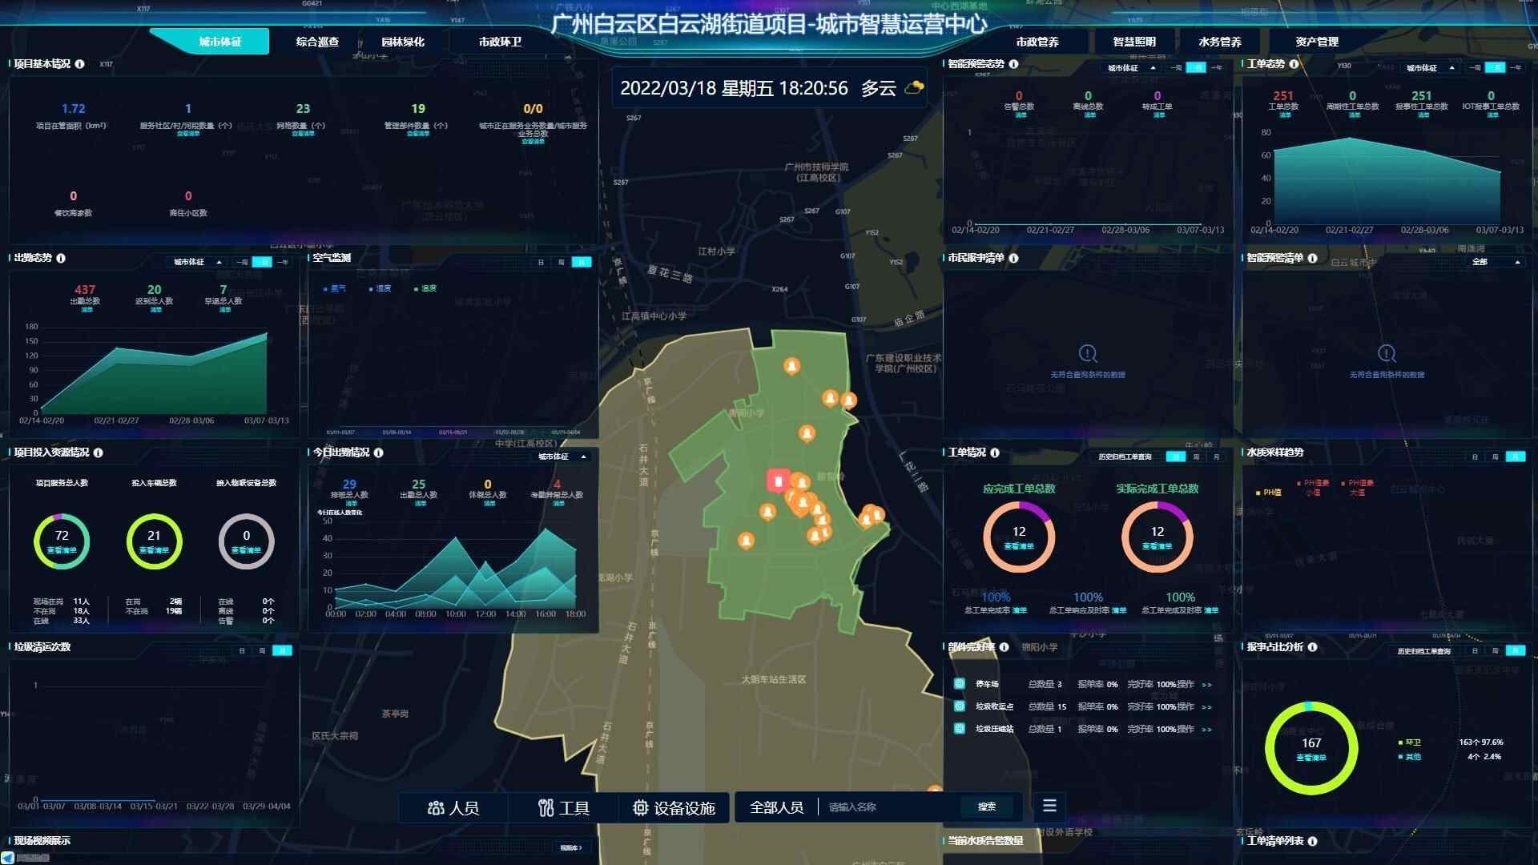Switch 出勤态势 chart to 一周 range
This screenshot has height=865, width=1538.
[242, 263]
